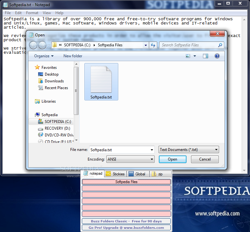
Task: Click the navigation pane scroll down arrow
Action: coord(76,140)
